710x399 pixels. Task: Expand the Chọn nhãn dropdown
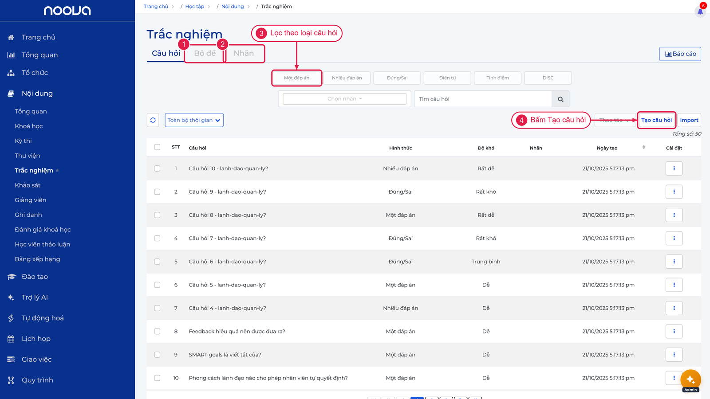point(344,99)
